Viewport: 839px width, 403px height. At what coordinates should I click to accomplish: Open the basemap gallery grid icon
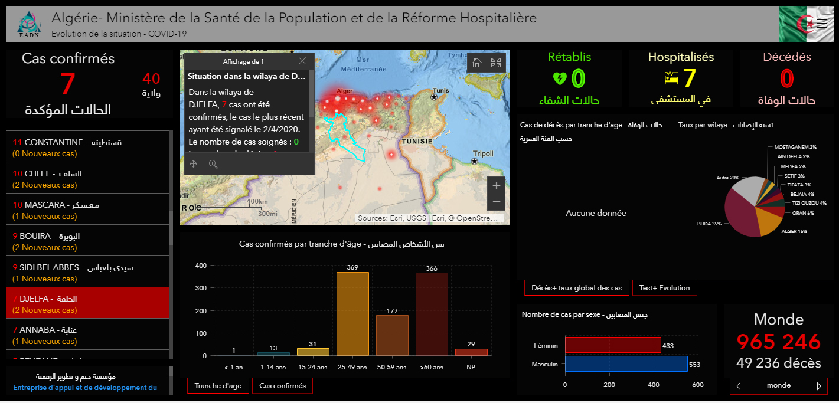(496, 63)
